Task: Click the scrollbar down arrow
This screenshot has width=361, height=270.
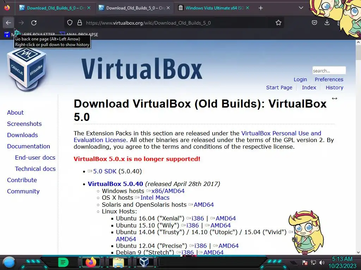Action: [x=358, y=252]
